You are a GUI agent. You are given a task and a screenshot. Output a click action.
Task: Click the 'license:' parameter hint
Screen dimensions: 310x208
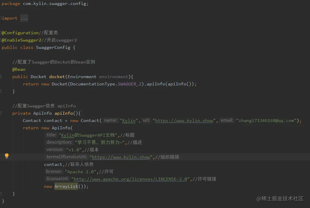click(x=54, y=171)
